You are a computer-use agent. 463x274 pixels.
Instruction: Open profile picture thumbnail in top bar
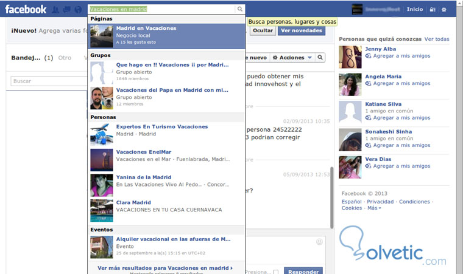pos(357,10)
